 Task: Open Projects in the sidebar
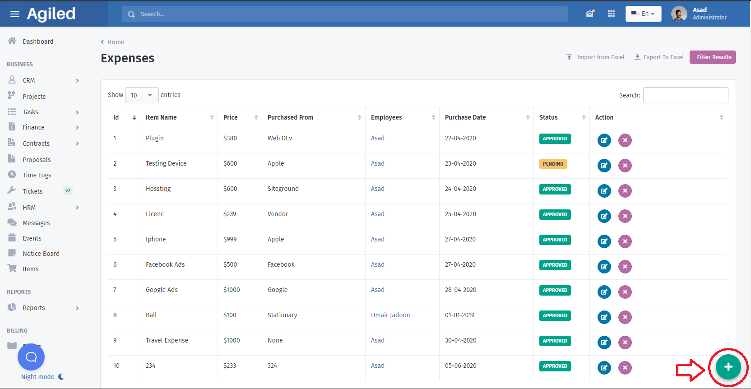(x=34, y=97)
